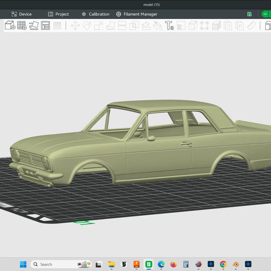Switch to the Project tab

[58, 14]
